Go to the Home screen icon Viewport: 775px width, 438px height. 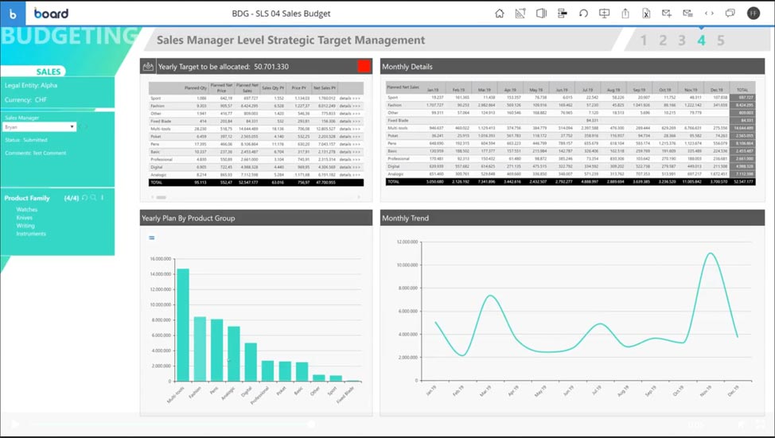499,14
